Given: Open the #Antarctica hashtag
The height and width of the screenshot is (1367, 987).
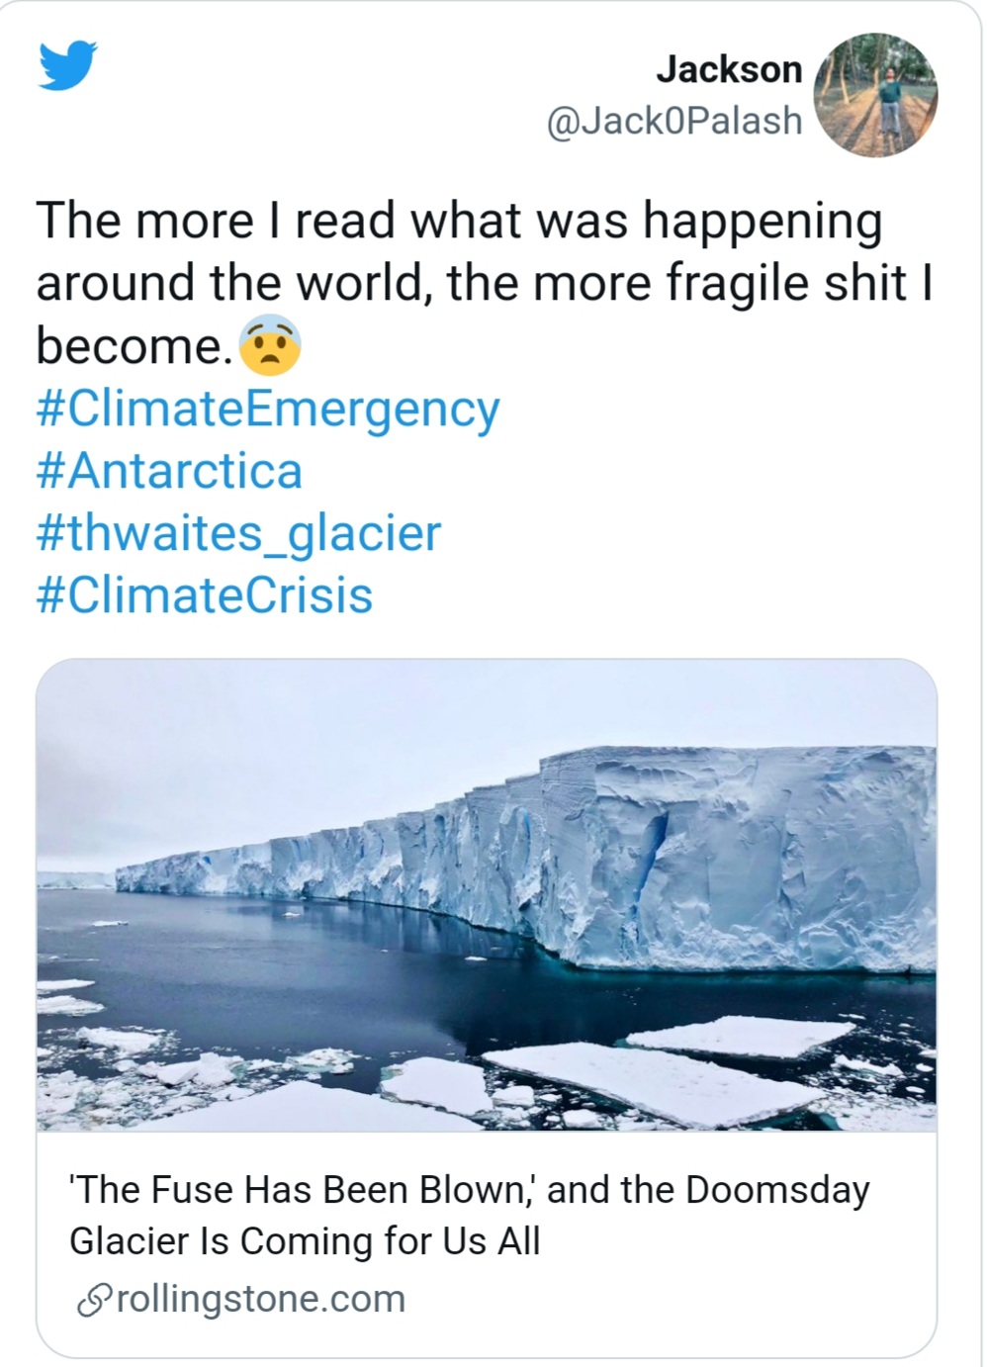Looking at the screenshot, I should tap(169, 471).
